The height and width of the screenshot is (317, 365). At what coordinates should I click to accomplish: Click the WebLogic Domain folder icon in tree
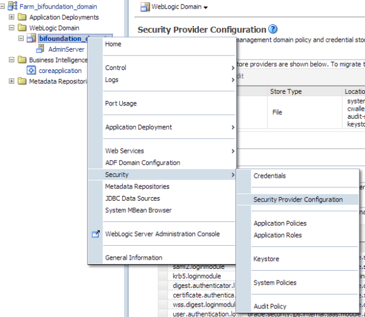point(22,27)
